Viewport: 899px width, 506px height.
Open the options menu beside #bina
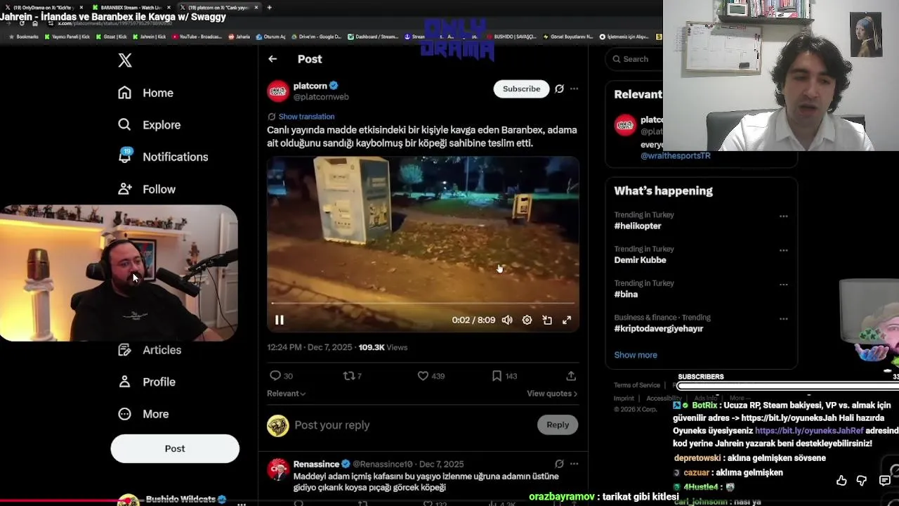click(783, 285)
